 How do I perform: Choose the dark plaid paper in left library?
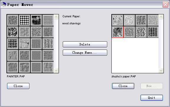13,44
